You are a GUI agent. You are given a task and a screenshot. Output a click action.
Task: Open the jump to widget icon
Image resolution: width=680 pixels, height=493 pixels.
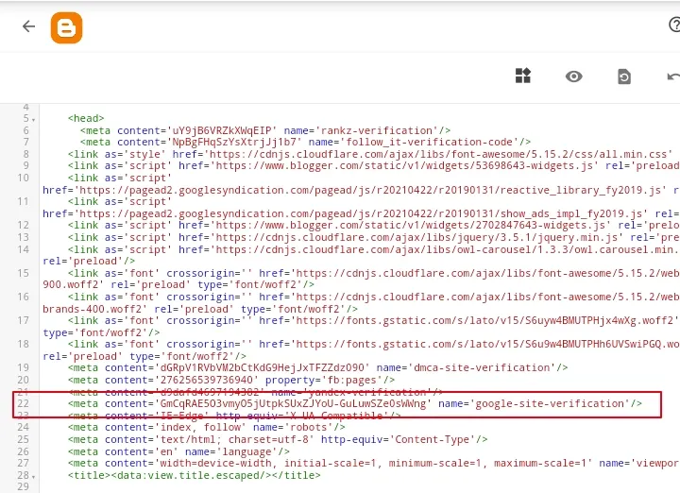pyautogui.click(x=523, y=76)
